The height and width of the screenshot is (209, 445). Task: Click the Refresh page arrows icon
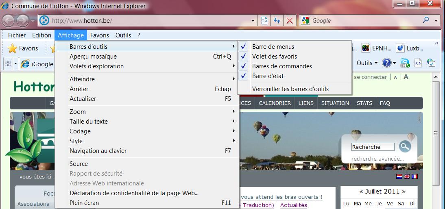point(277,21)
